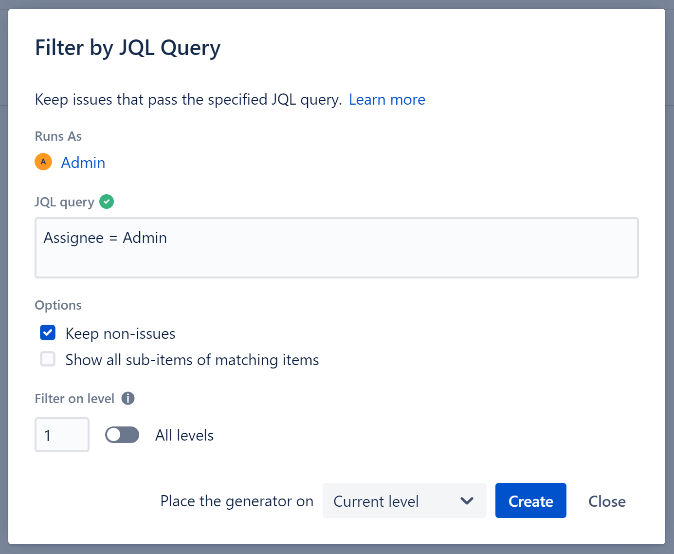Screen dimensions: 674x554
Task: Click the Keep non-issues label text
Action: [120, 333]
